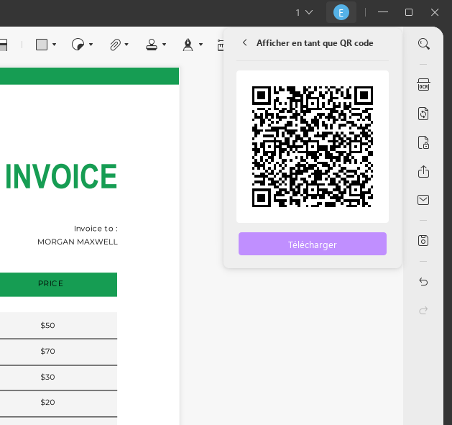Screen dimensions: 452x425
Task: Expand the stamp options arrow
Action: (x=164, y=45)
